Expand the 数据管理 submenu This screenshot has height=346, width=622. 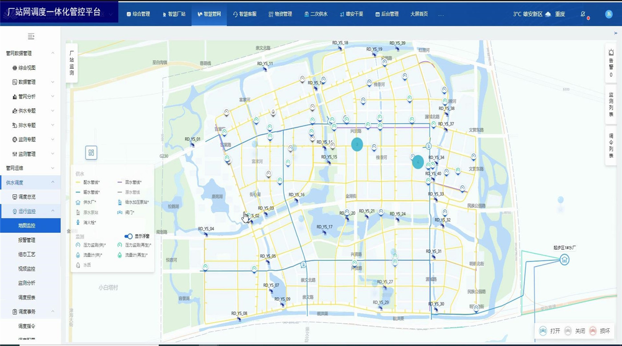point(30,82)
